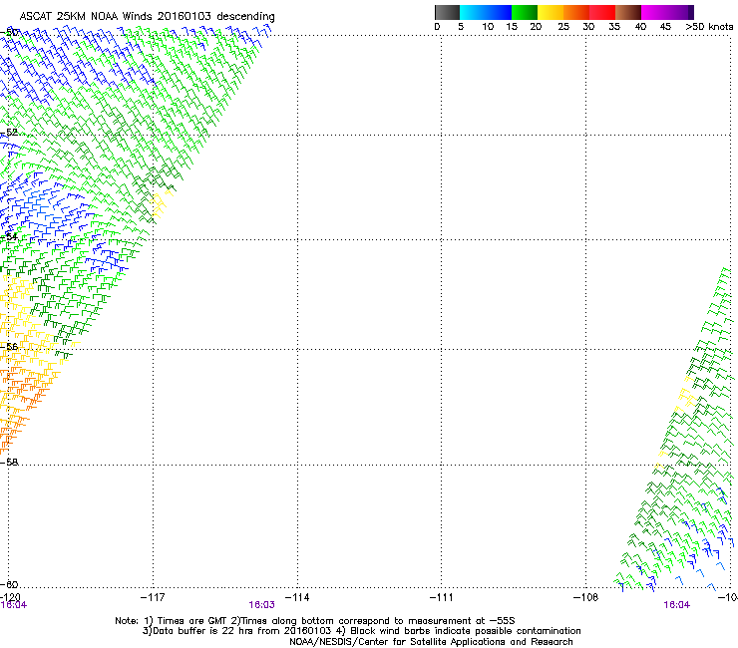This screenshot has width=738, height=648.
Task: Click the -120 longitude axis label
Action: point(10,597)
